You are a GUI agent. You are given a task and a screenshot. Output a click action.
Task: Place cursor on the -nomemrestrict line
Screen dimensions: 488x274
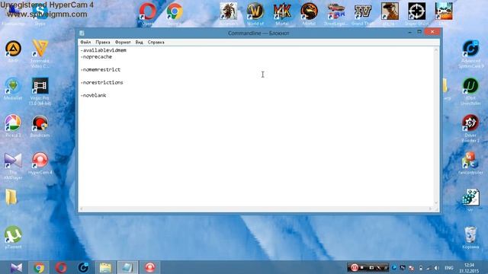[x=101, y=69]
